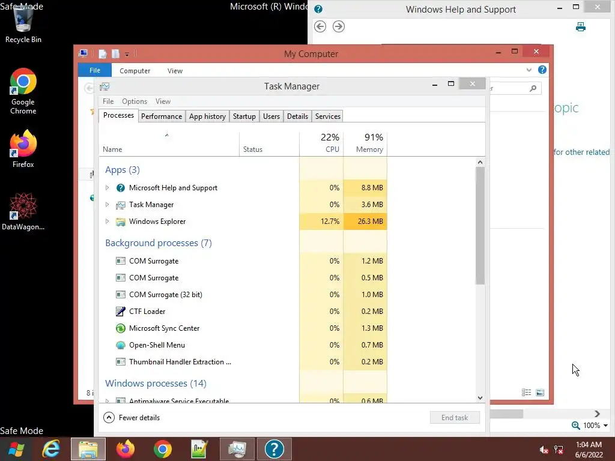Select the CTF Loader process row
Image resolution: width=615 pixels, height=461 pixels.
[243, 312]
